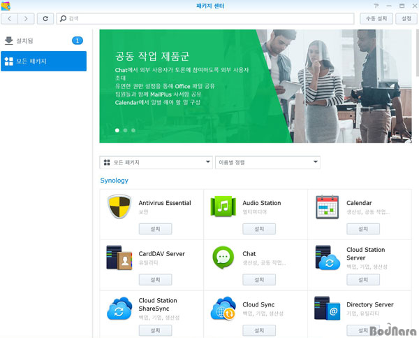Install Cloud Sync
The height and width of the screenshot is (338, 419).
coord(259,330)
